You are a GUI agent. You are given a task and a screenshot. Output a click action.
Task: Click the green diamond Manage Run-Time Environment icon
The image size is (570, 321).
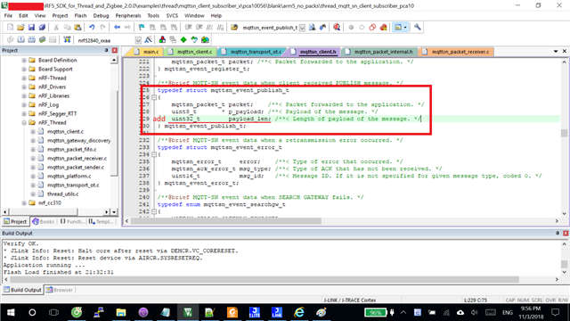click(183, 39)
